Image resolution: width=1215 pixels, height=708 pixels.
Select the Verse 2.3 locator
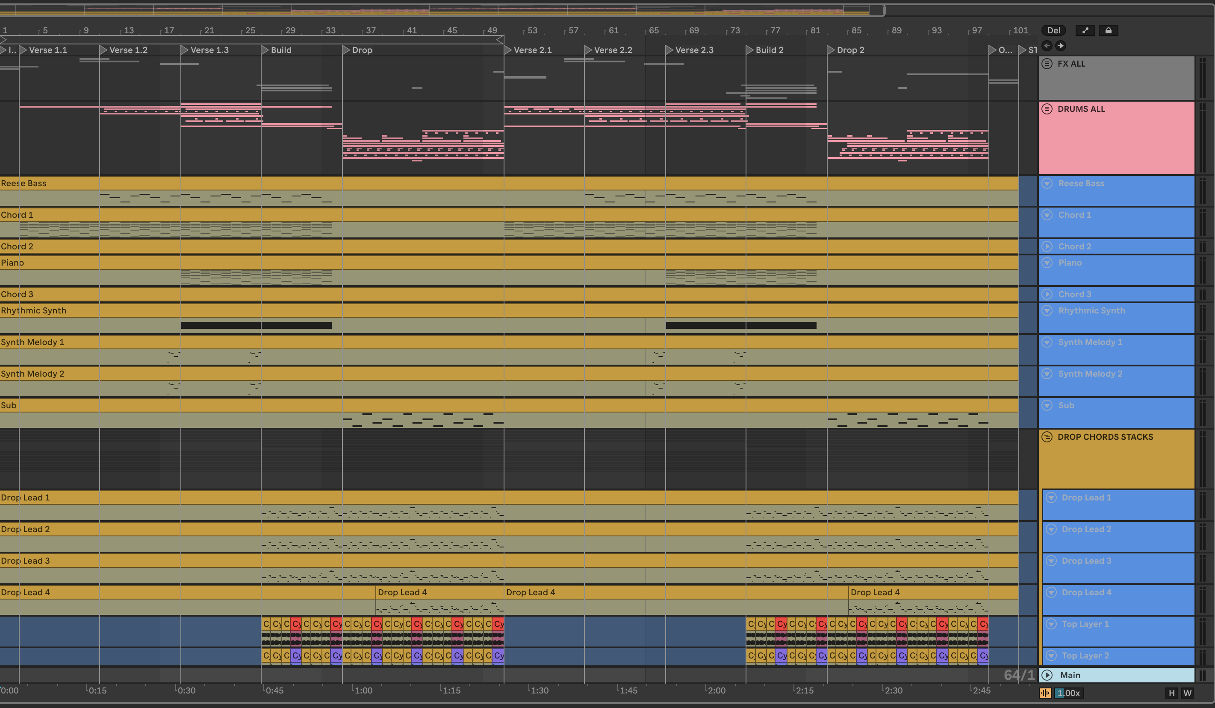pos(690,50)
